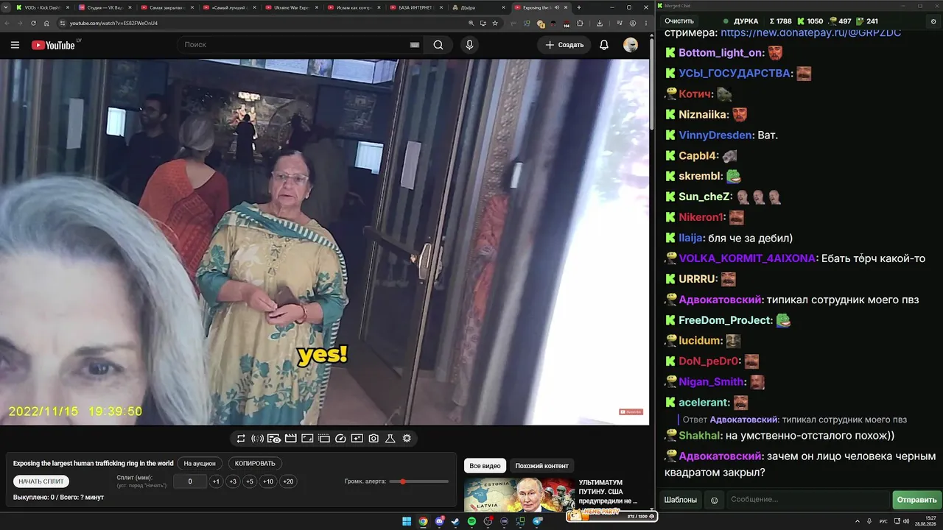Open YouTube notifications bell
This screenshot has height=530, width=943.
point(604,45)
